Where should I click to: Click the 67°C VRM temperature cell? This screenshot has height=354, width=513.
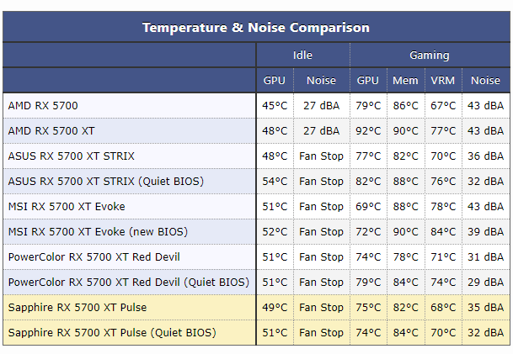[443, 106]
